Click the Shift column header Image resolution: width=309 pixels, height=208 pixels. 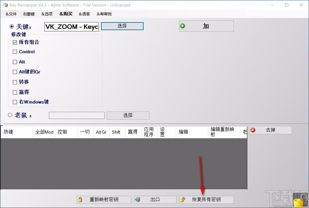coord(117,132)
